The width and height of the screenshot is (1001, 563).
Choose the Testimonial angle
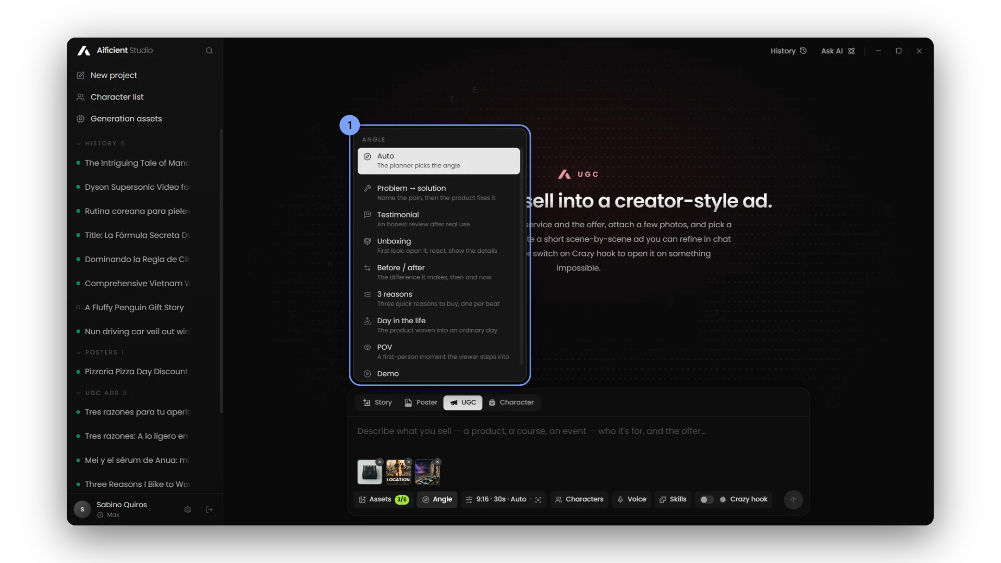438,219
